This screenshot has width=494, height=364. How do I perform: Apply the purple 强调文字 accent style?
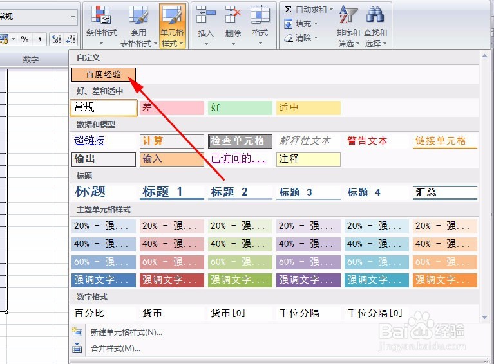pyautogui.click(x=309, y=280)
